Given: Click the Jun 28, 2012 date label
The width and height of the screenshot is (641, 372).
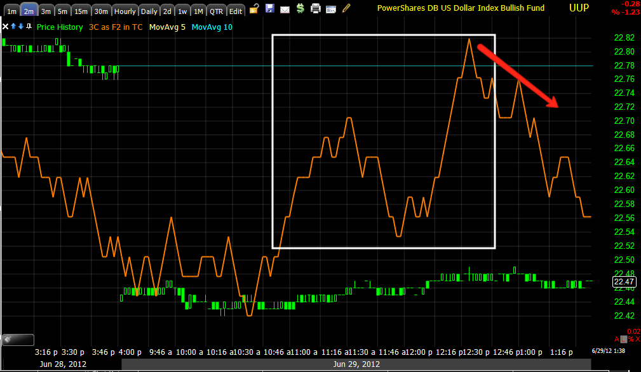Looking at the screenshot, I should point(63,364).
